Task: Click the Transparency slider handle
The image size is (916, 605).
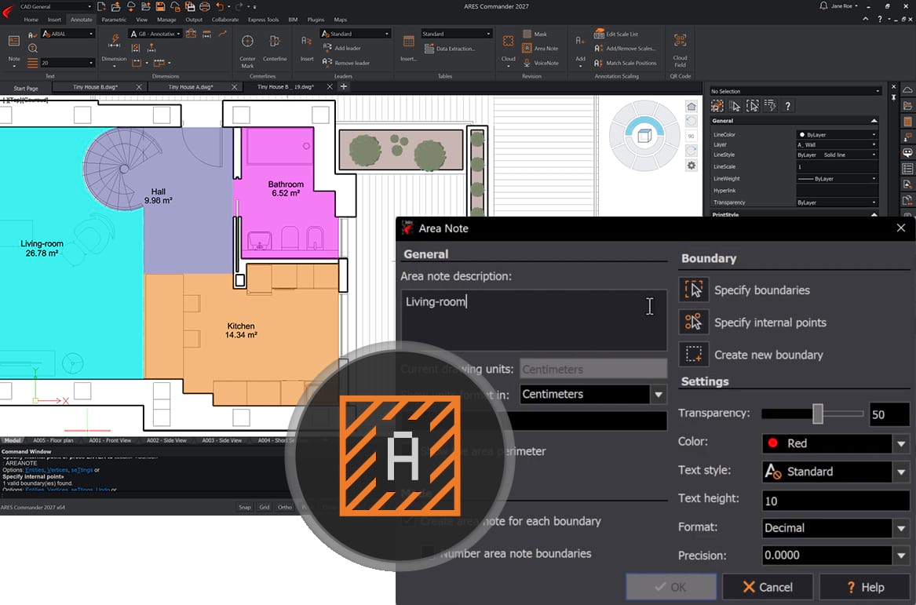Action: (818, 414)
